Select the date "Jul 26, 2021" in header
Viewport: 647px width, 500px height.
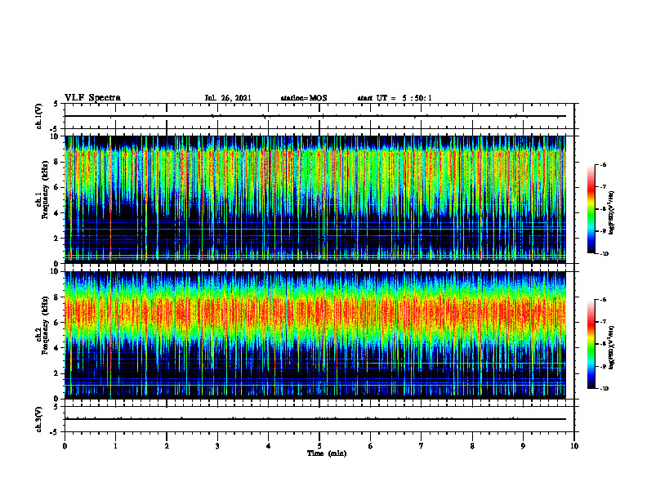[228, 98]
